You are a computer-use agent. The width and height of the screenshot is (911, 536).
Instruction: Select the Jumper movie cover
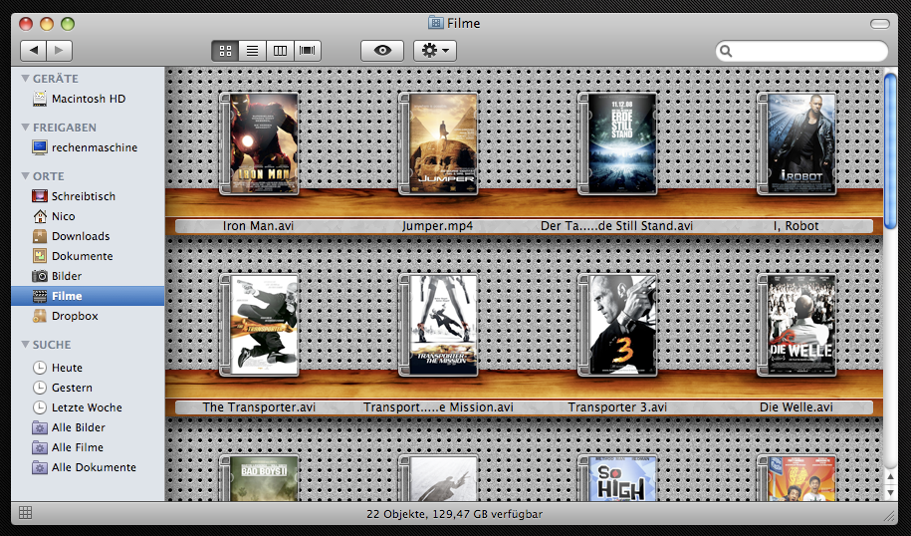(438, 143)
